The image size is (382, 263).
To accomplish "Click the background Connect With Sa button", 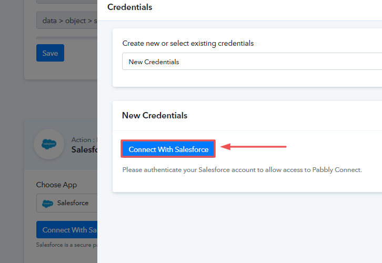I will coord(67,230).
